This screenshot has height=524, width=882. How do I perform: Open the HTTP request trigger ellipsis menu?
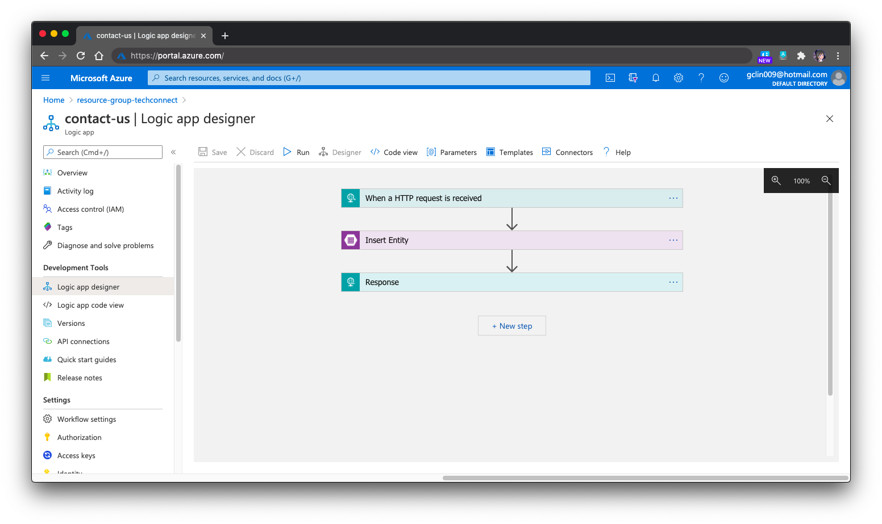pyautogui.click(x=673, y=198)
